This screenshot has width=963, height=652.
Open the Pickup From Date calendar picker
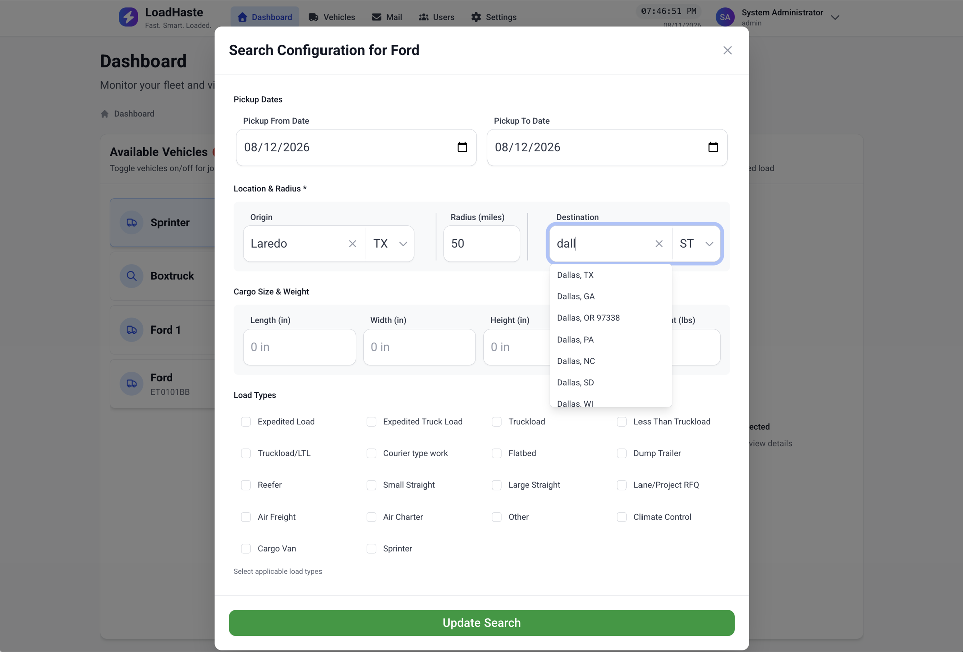coord(462,147)
